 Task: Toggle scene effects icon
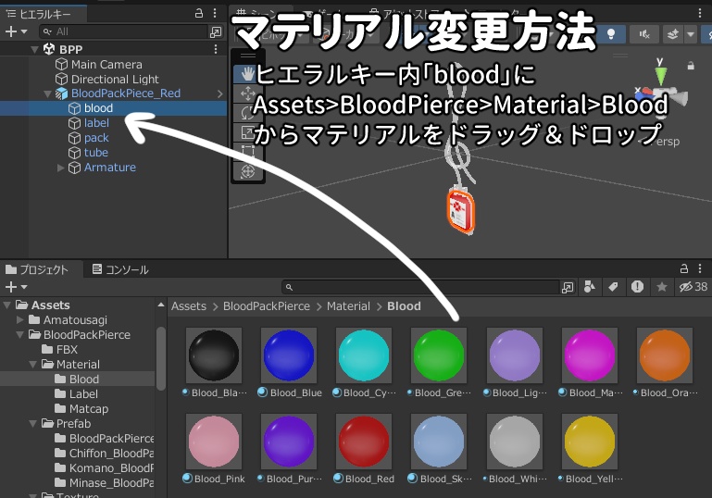(x=672, y=34)
